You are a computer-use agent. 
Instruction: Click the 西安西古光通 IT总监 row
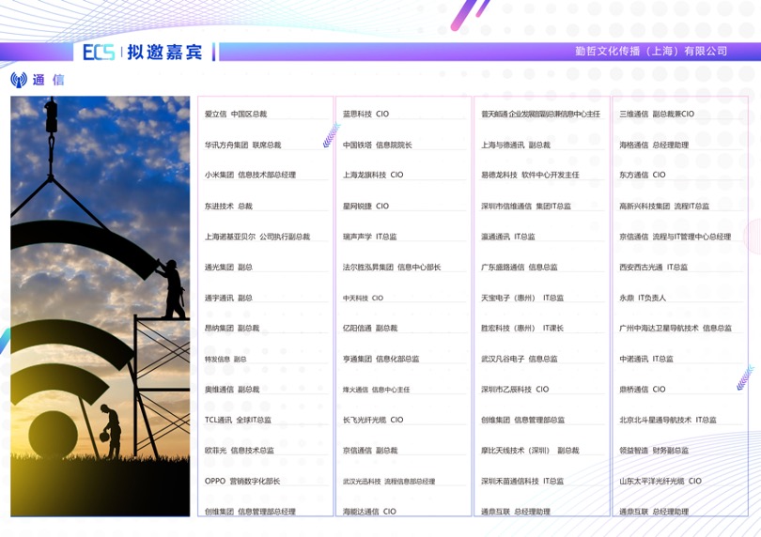click(x=653, y=267)
